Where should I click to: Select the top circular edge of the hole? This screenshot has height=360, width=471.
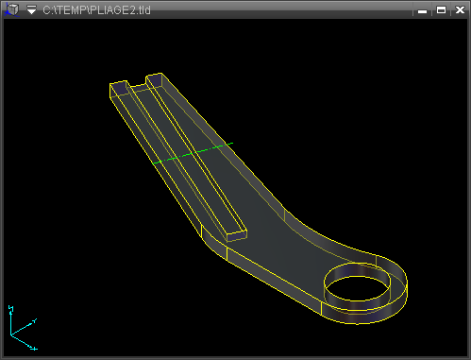(358, 264)
